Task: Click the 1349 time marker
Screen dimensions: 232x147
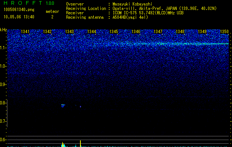Action: click(x=202, y=32)
